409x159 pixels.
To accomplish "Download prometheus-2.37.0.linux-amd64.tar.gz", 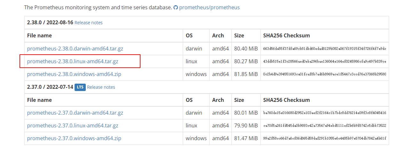I will [73, 125].
